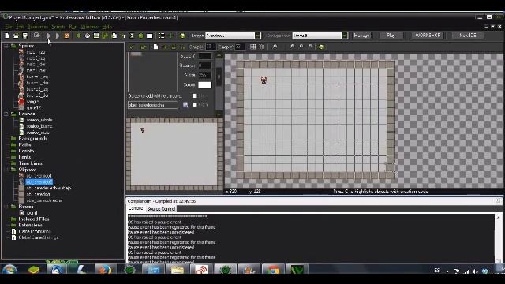Viewport: 505px width, 284px height.
Task: Switch to the Source Control tab
Action: [x=161, y=209]
